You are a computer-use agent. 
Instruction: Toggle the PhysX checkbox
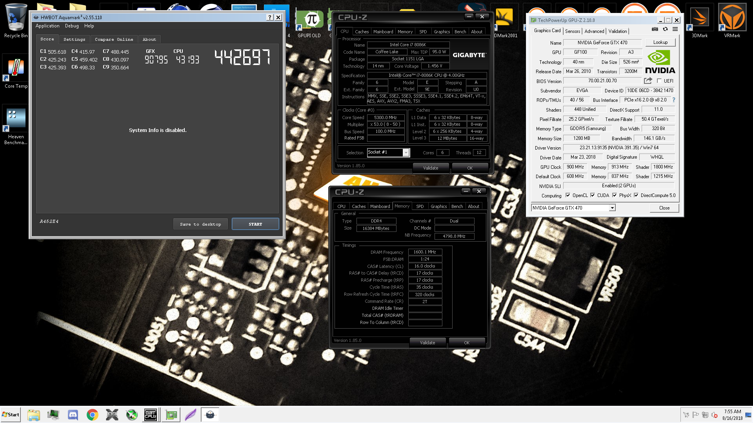click(615, 195)
